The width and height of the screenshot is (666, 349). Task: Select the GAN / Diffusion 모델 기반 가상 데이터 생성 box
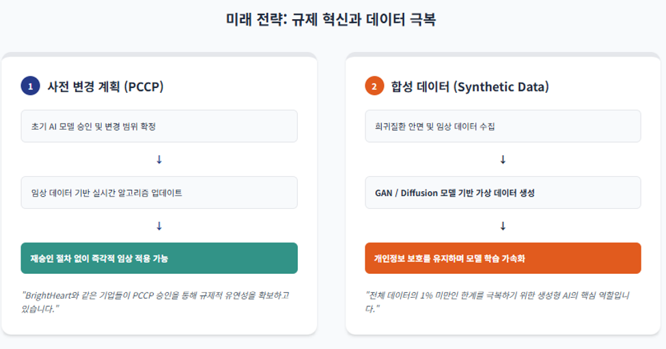click(503, 193)
